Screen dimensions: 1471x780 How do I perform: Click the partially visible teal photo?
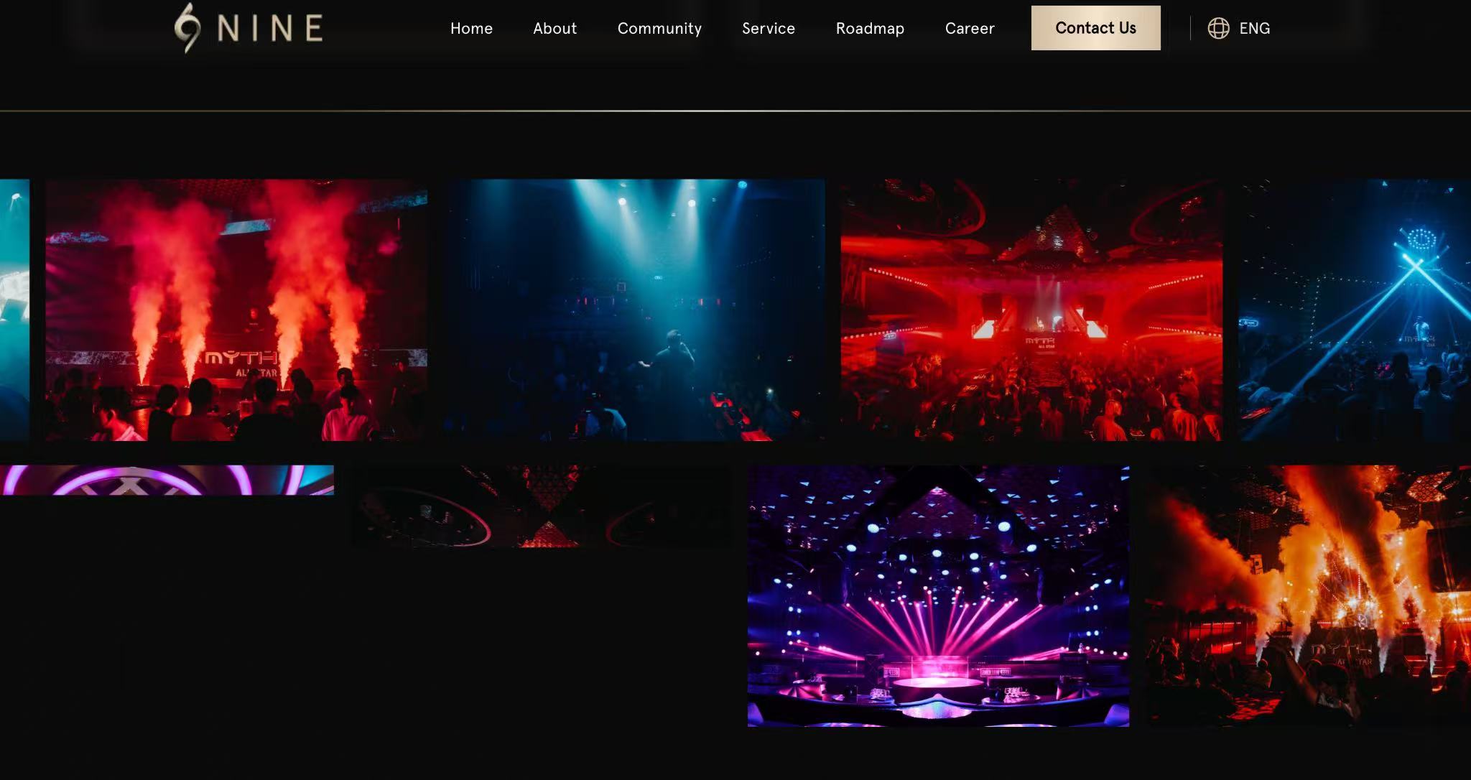click(x=14, y=310)
